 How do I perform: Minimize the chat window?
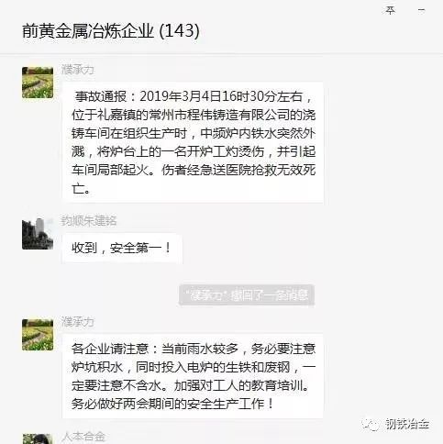tap(422, 10)
